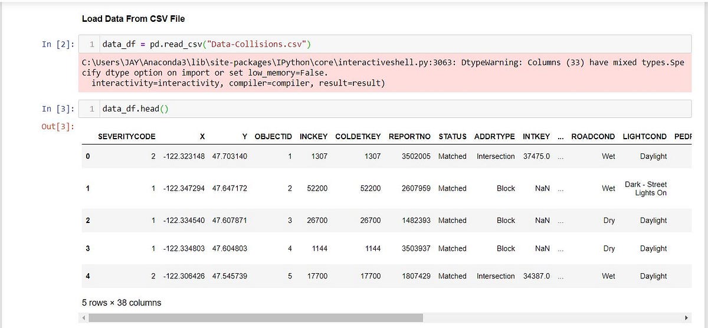Click COLDETKEY value 1144

pyautogui.click(x=373, y=248)
